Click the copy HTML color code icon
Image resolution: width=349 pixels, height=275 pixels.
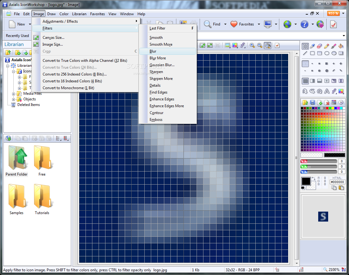coord(334,188)
